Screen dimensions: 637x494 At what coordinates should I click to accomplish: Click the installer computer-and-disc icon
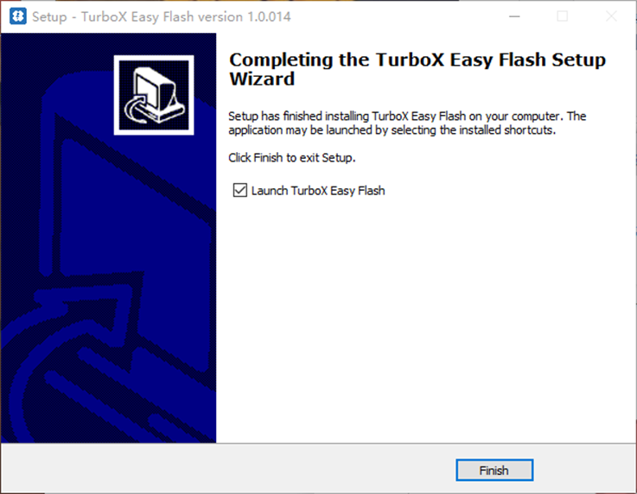pos(154,95)
